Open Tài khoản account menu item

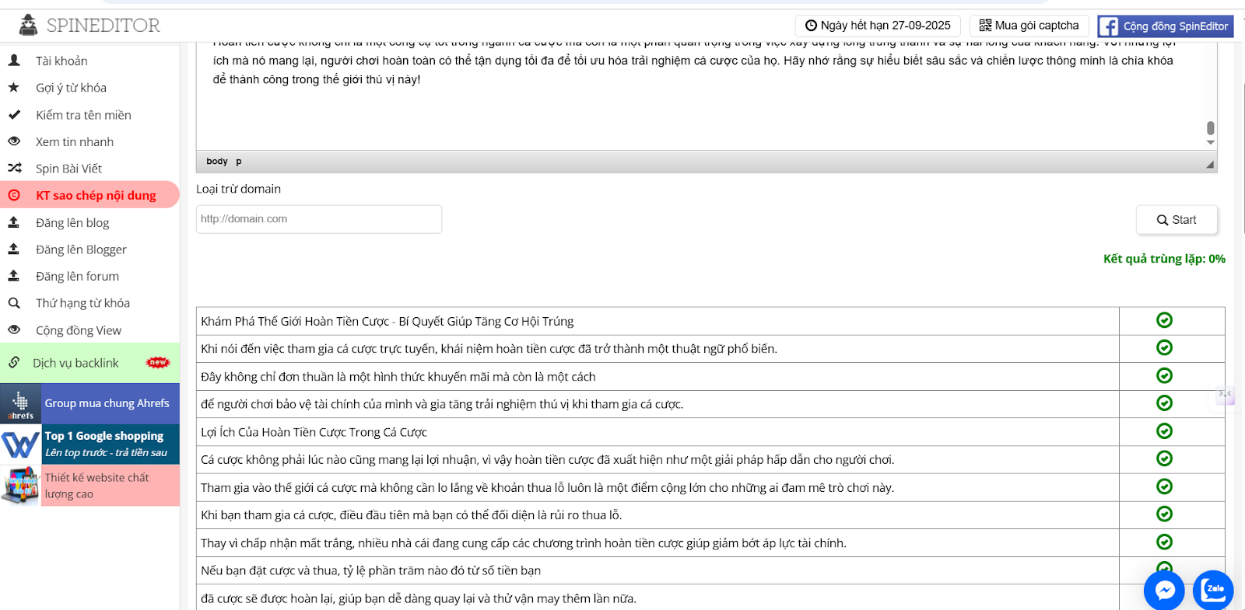click(x=61, y=61)
